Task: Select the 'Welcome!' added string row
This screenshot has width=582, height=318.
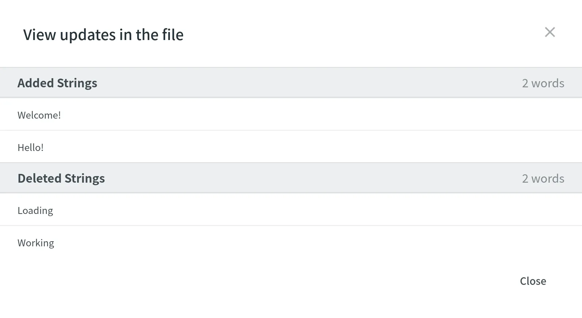Action: point(39,115)
